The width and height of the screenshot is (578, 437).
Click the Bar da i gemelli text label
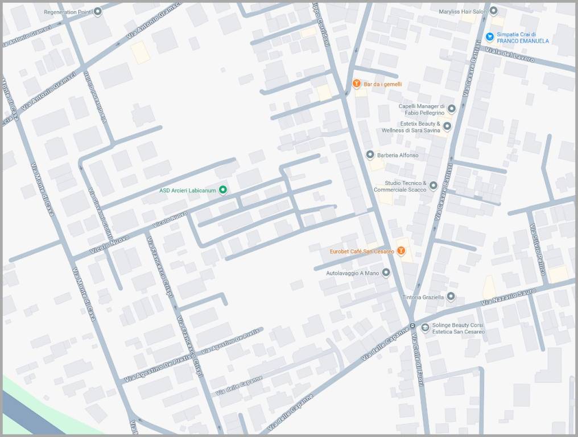point(383,84)
